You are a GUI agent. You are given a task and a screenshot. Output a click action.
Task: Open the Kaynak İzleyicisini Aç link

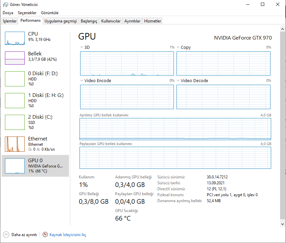coord(68,235)
